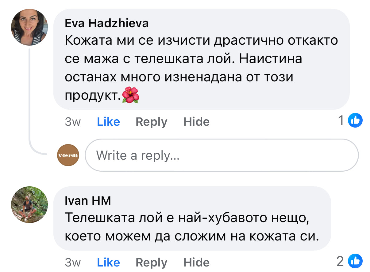Click the Eva Hadzhieva name link

coord(106,23)
